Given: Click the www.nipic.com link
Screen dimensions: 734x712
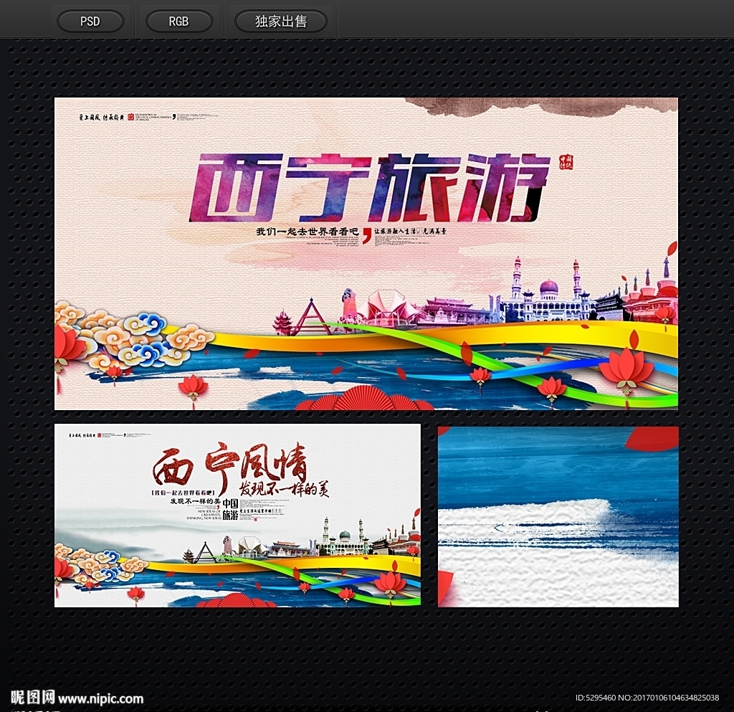Looking at the screenshot, I should [x=100, y=699].
